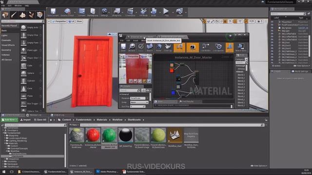
Task: Select the Foliage mode icon
Action: pos(31,15)
